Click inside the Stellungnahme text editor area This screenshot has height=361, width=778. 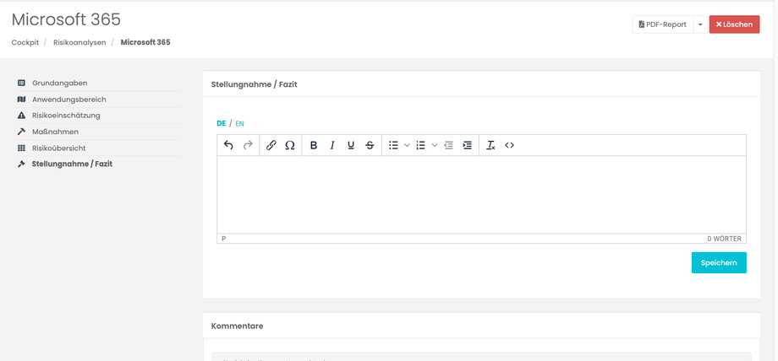tap(481, 194)
